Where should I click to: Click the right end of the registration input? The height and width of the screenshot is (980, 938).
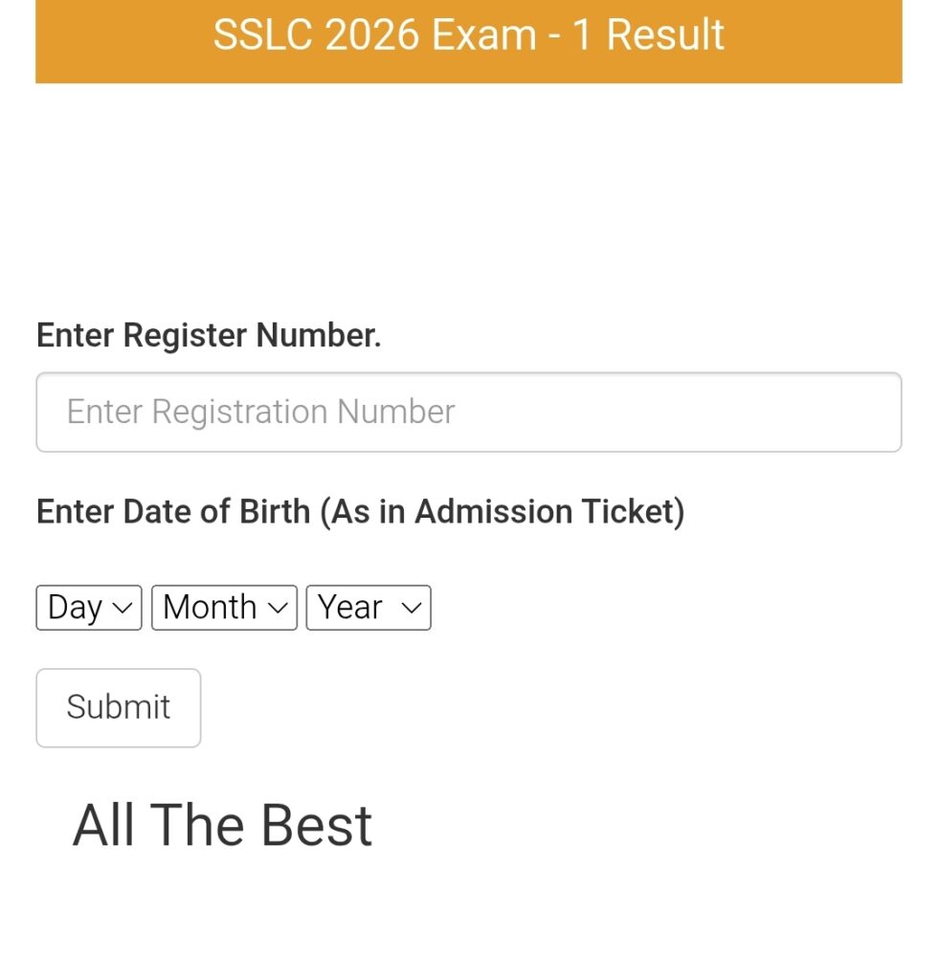coord(861,412)
